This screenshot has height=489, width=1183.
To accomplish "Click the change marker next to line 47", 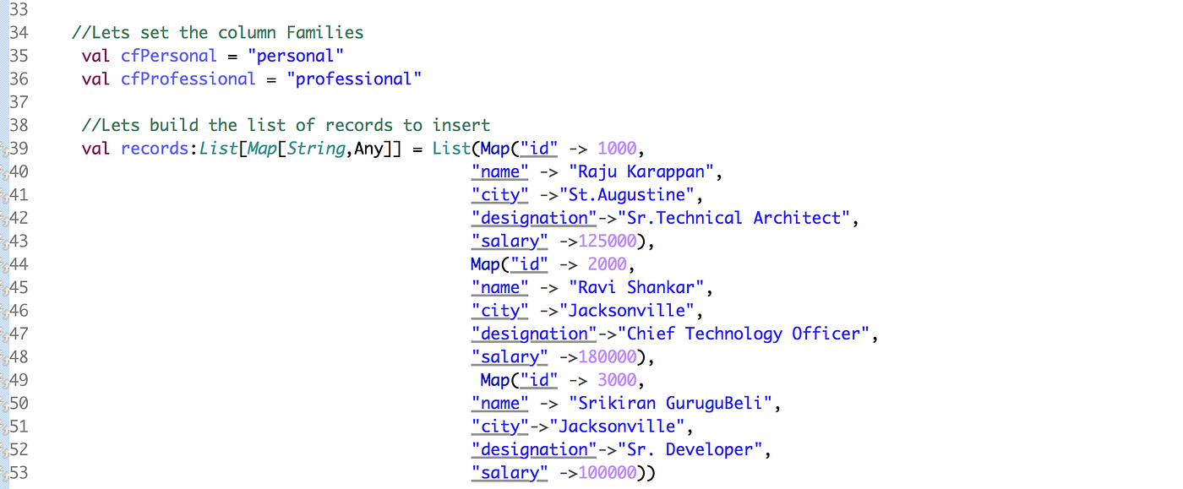I will click(3, 334).
